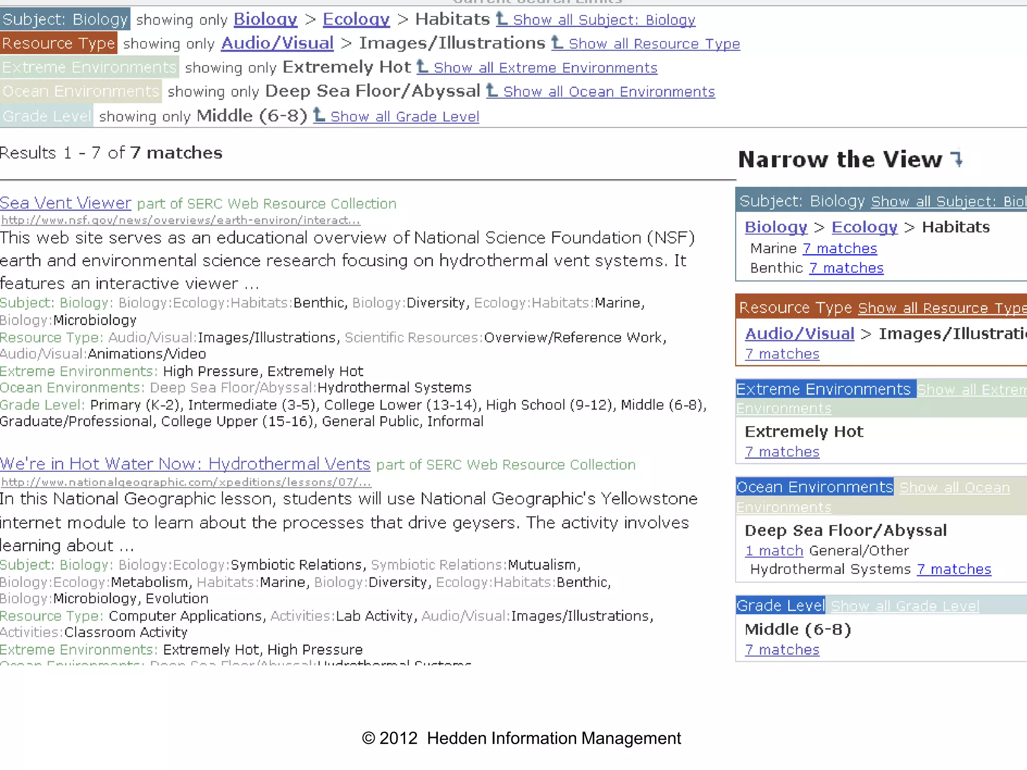Open the nationalgeographic.com URL under the second result

[x=186, y=482]
